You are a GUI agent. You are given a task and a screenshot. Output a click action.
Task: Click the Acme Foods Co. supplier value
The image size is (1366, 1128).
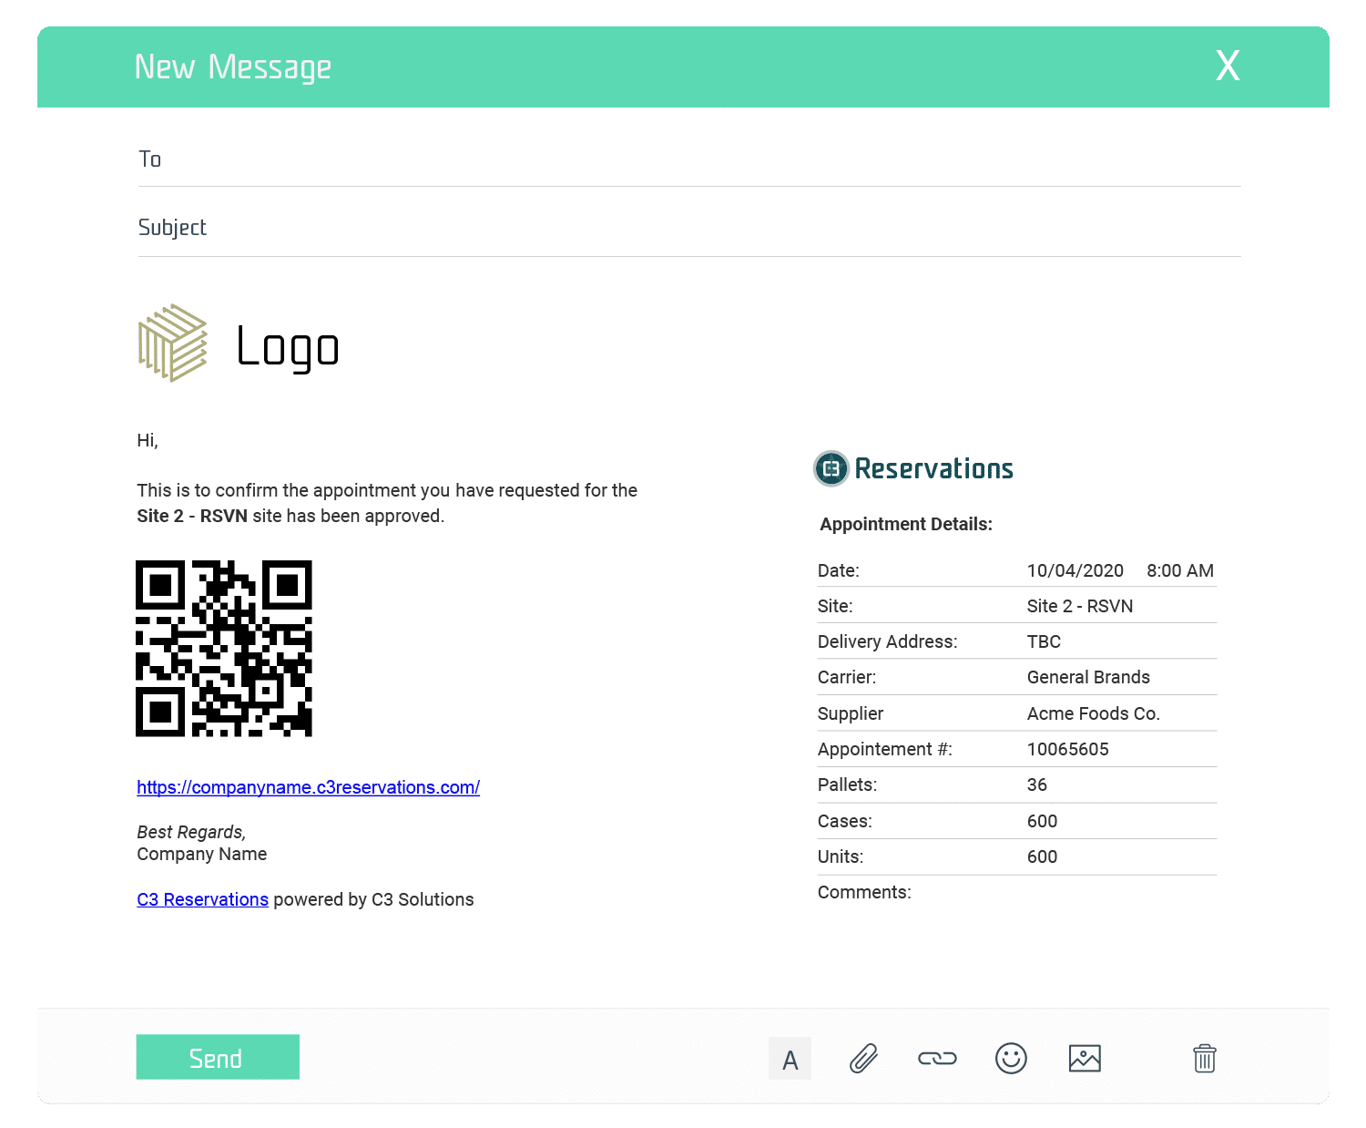click(1093, 713)
